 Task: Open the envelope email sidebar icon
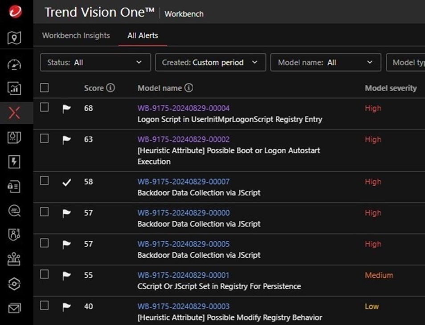point(14,308)
